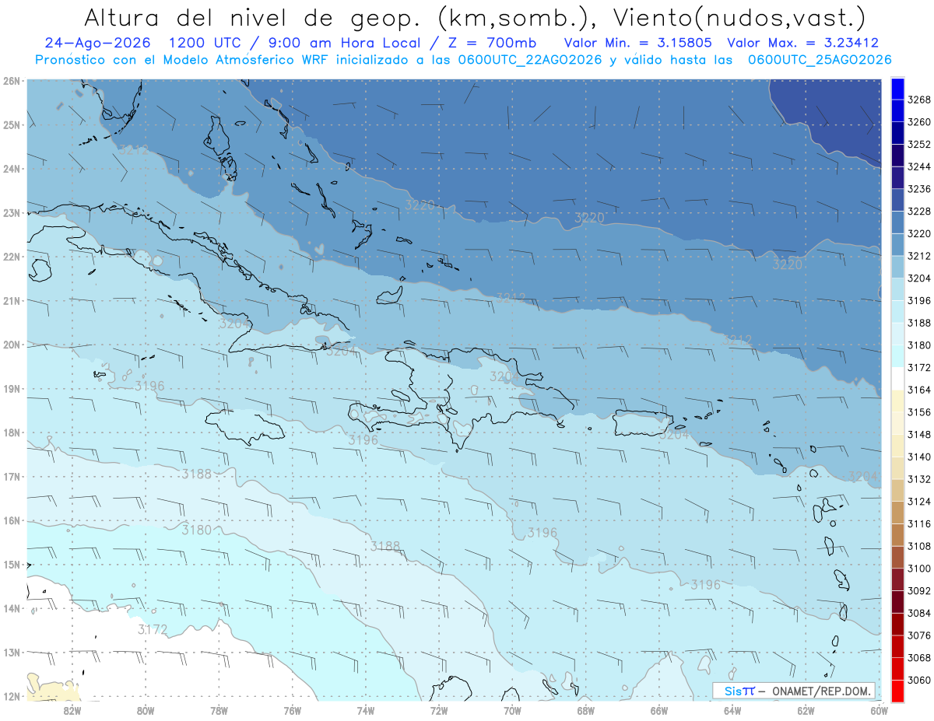Screen dimensions: 934x721
Task: Click the 'Sis' logo text in the credit box
Action: click(733, 691)
